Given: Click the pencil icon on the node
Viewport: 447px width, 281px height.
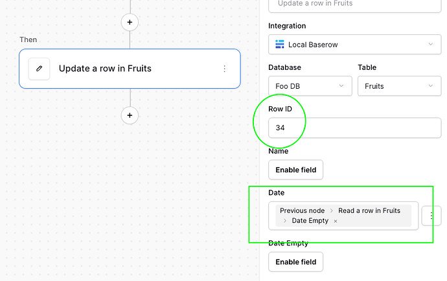Looking at the screenshot, I should [x=39, y=68].
